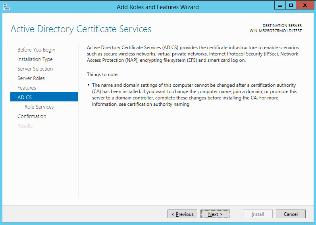Jump to the Server Roles step
This screenshot has width=316, height=225.
[x=31, y=78]
